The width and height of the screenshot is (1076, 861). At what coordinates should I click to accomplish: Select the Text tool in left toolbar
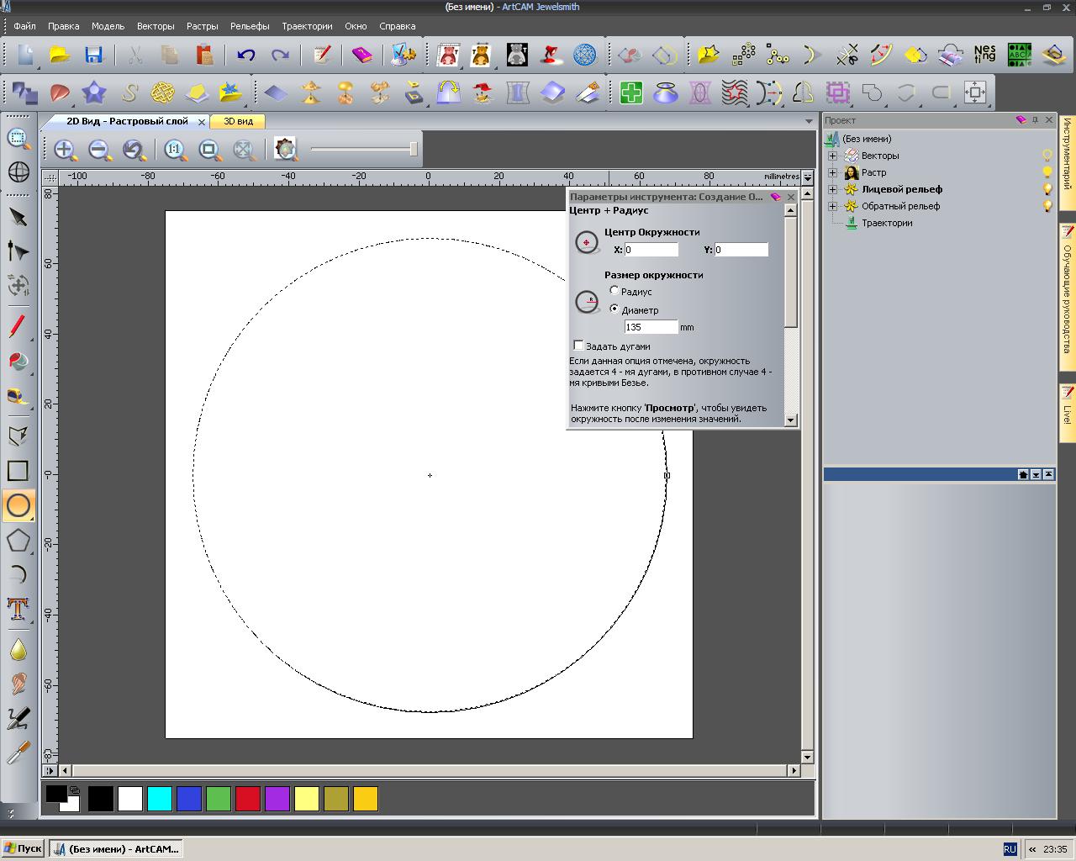pyautogui.click(x=18, y=609)
